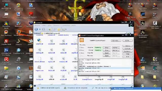Image resolution: width=162 pixels, height=91 pixels.
Task: Select the FrostWire desktop shortcut
Action: coord(18,51)
